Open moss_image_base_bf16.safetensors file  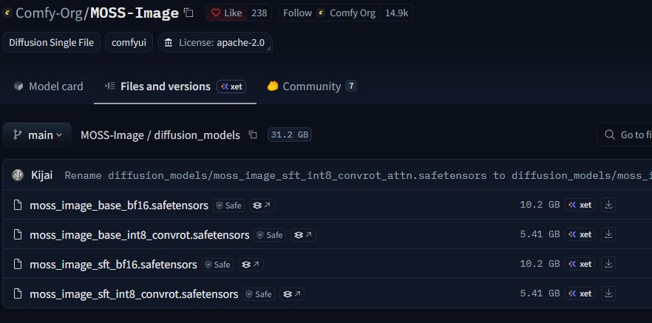pyautogui.click(x=119, y=205)
